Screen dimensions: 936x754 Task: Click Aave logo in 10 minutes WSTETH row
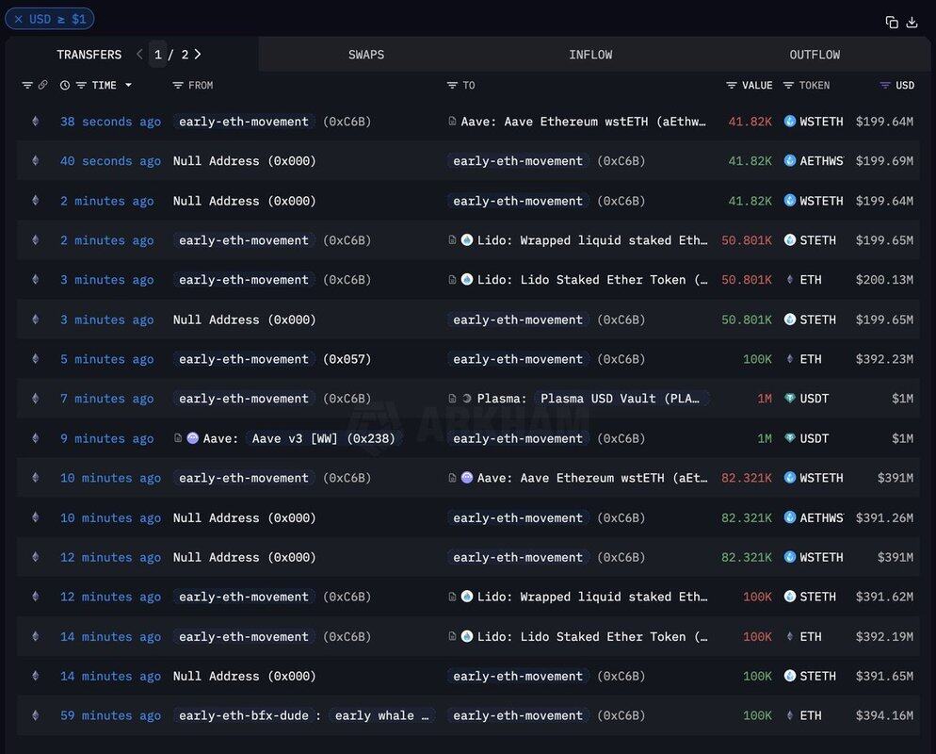[467, 478]
